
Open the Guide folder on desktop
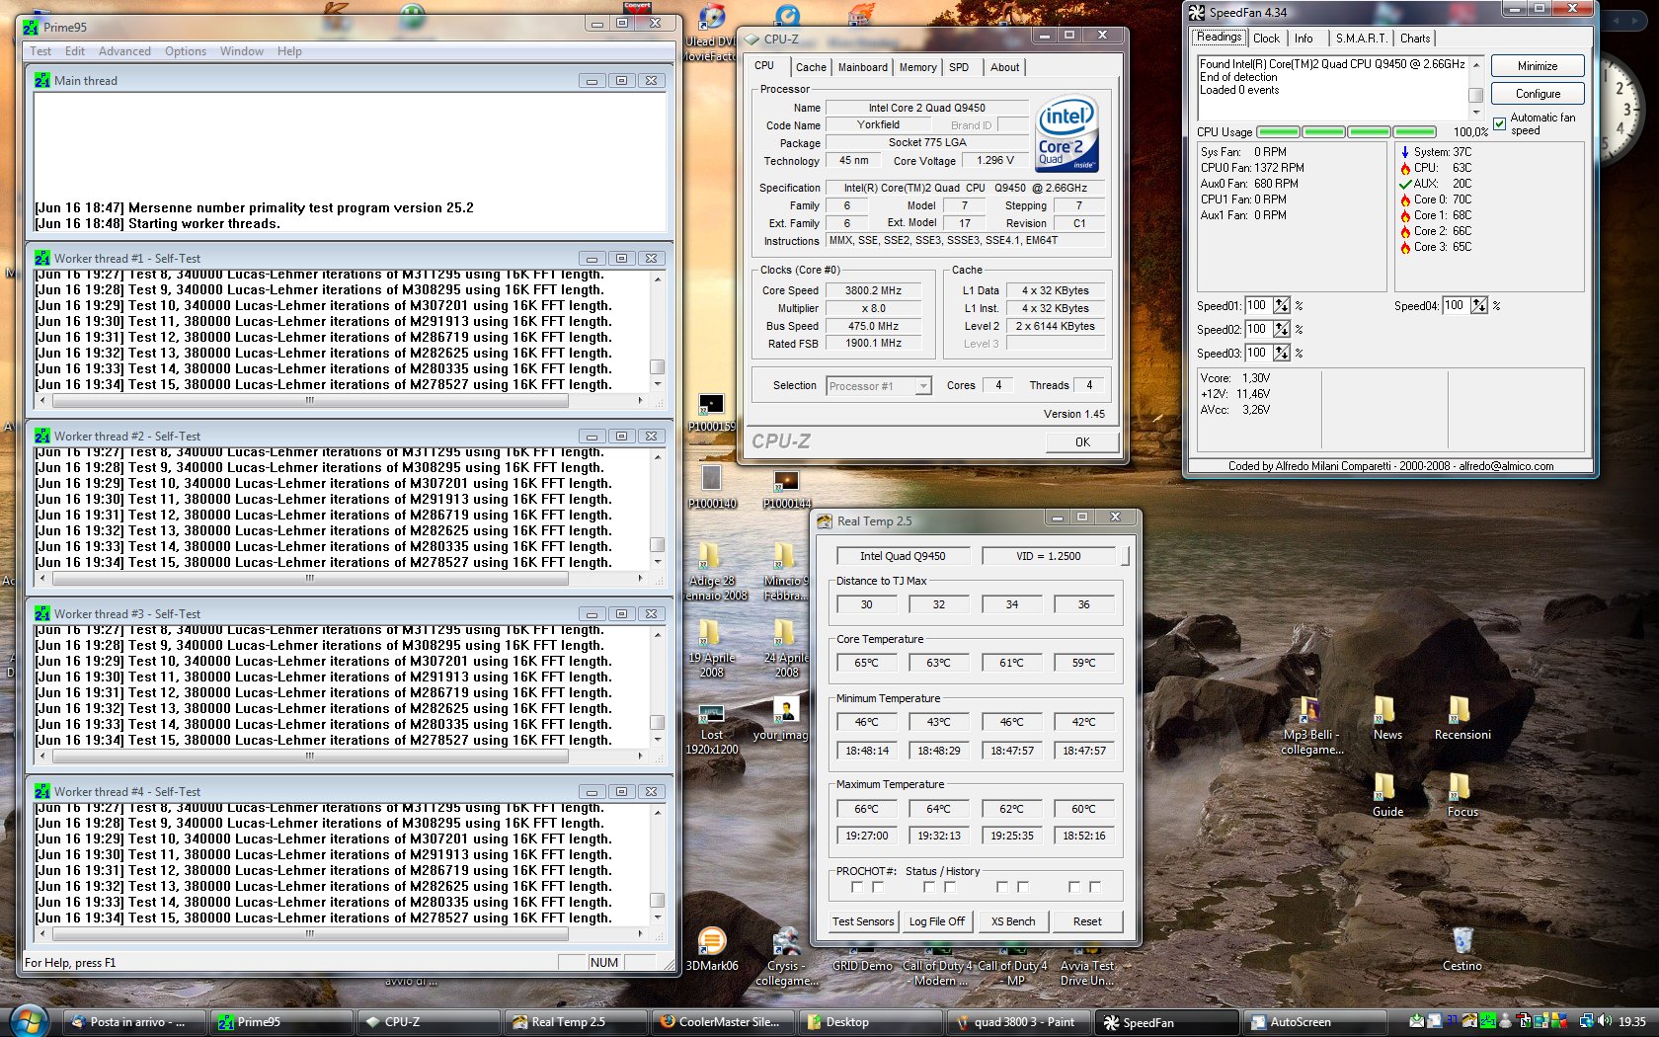[1386, 795]
